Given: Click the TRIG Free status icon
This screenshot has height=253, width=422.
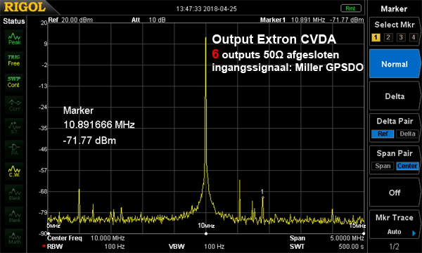Looking at the screenshot, I should coord(14,60).
